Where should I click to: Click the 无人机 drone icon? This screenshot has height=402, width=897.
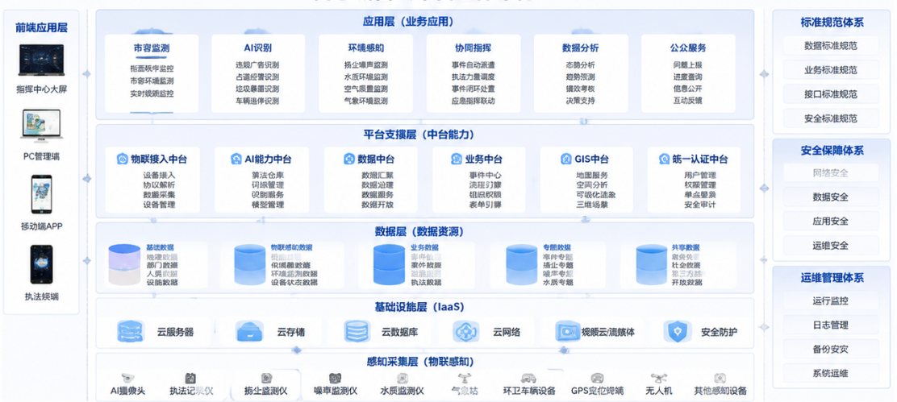click(659, 378)
